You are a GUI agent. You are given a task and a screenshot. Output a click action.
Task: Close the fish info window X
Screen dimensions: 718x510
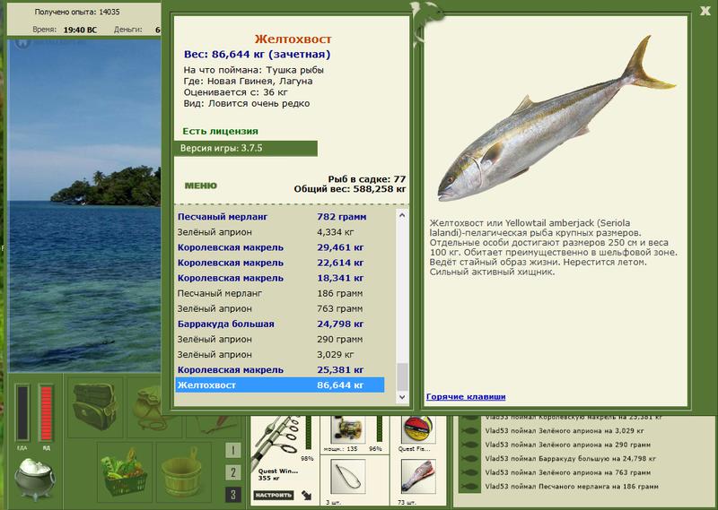705,11
